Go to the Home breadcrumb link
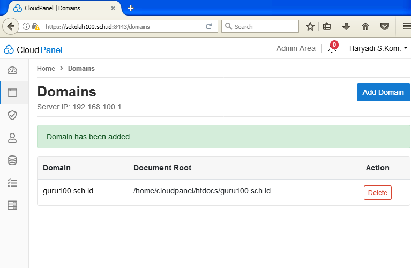The image size is (411, 268). click(46, 69)
